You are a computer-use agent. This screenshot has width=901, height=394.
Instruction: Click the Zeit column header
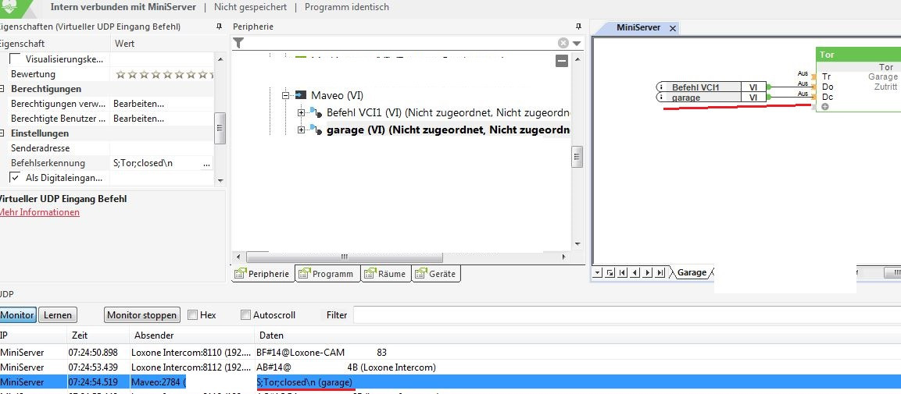tap(98, 335)
